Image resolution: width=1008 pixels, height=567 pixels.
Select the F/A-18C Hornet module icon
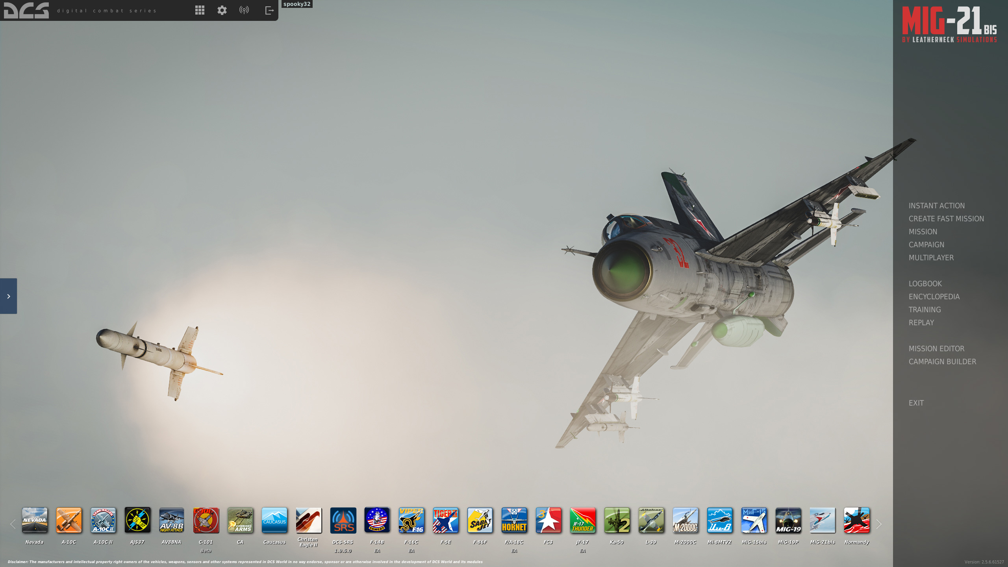coord(514,520)
